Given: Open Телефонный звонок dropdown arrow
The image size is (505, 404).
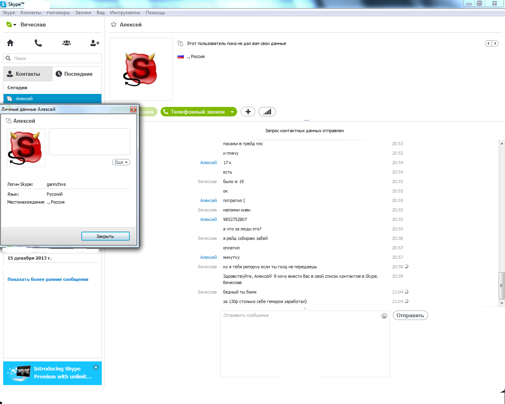Looking at the screenshot, I should 232,112.
